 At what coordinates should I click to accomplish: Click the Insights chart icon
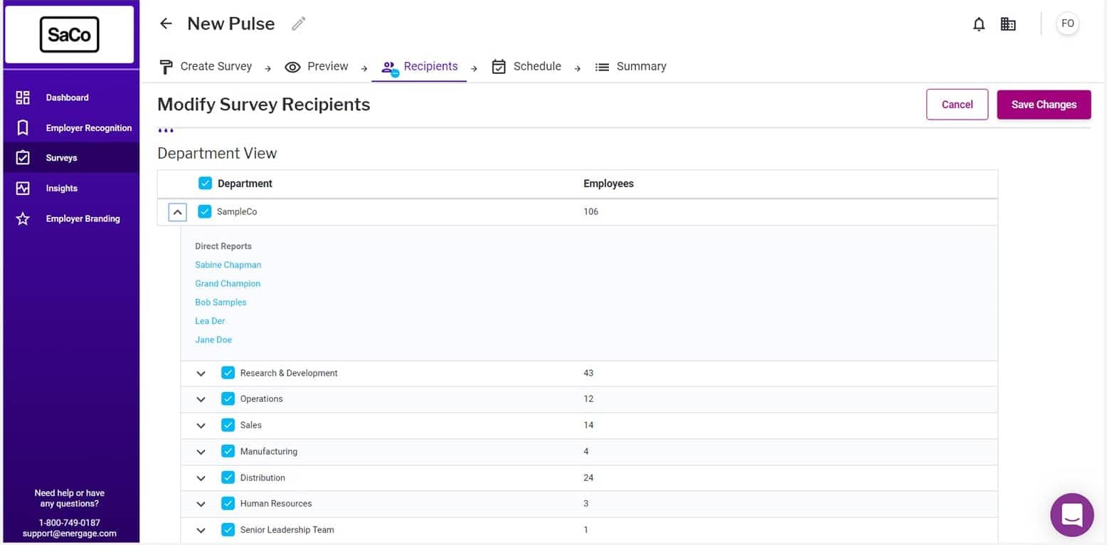coord(23,189)
